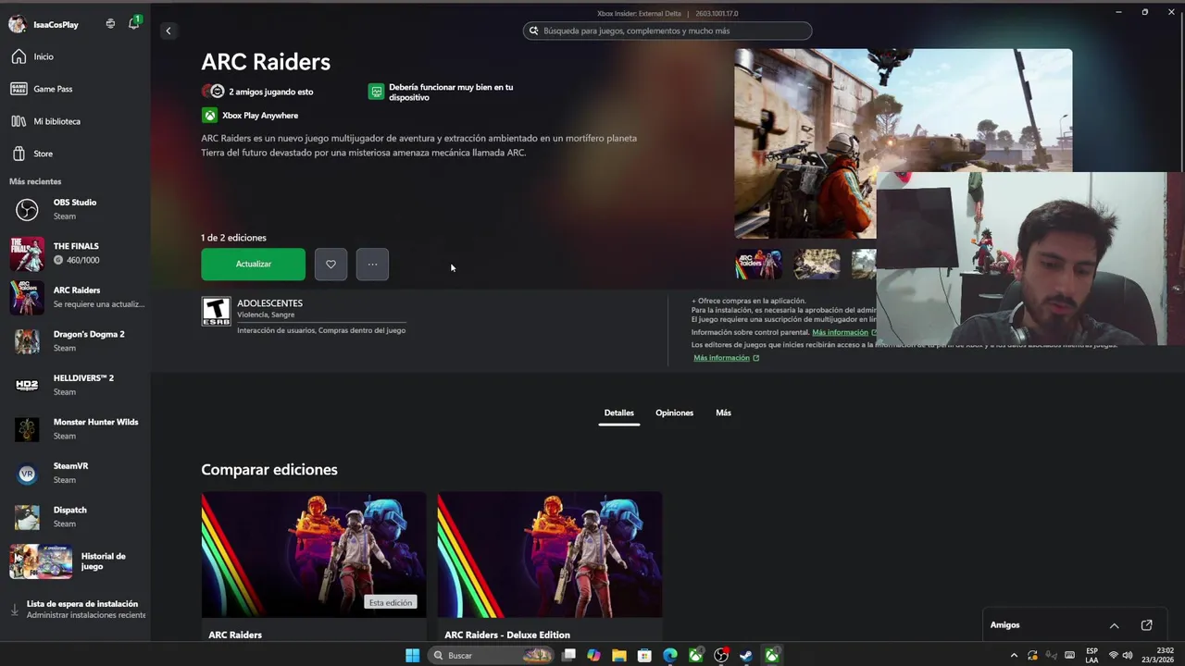Switch to the Opiniones tab
1185x666 pixels.
[674, 413]
